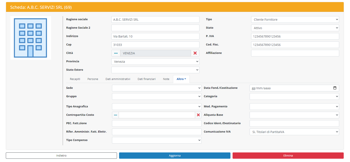
Task: Expand the Tipo dropdown showing Cliente Fornitore
Action: coord(295,20)
